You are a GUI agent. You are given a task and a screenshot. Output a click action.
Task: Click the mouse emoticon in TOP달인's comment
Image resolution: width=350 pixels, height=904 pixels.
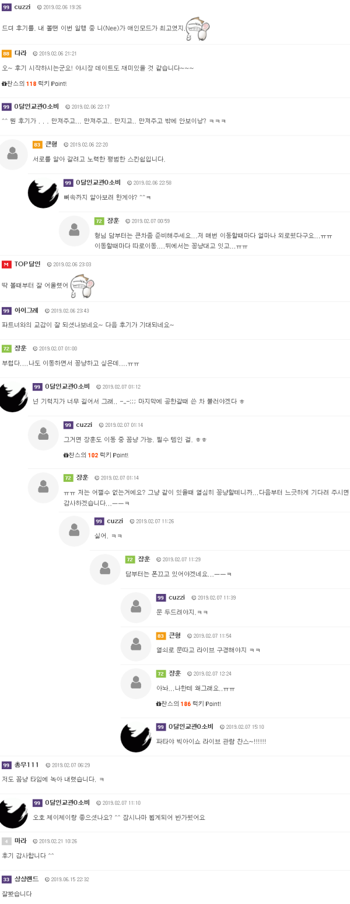click(x=82, y=286)
